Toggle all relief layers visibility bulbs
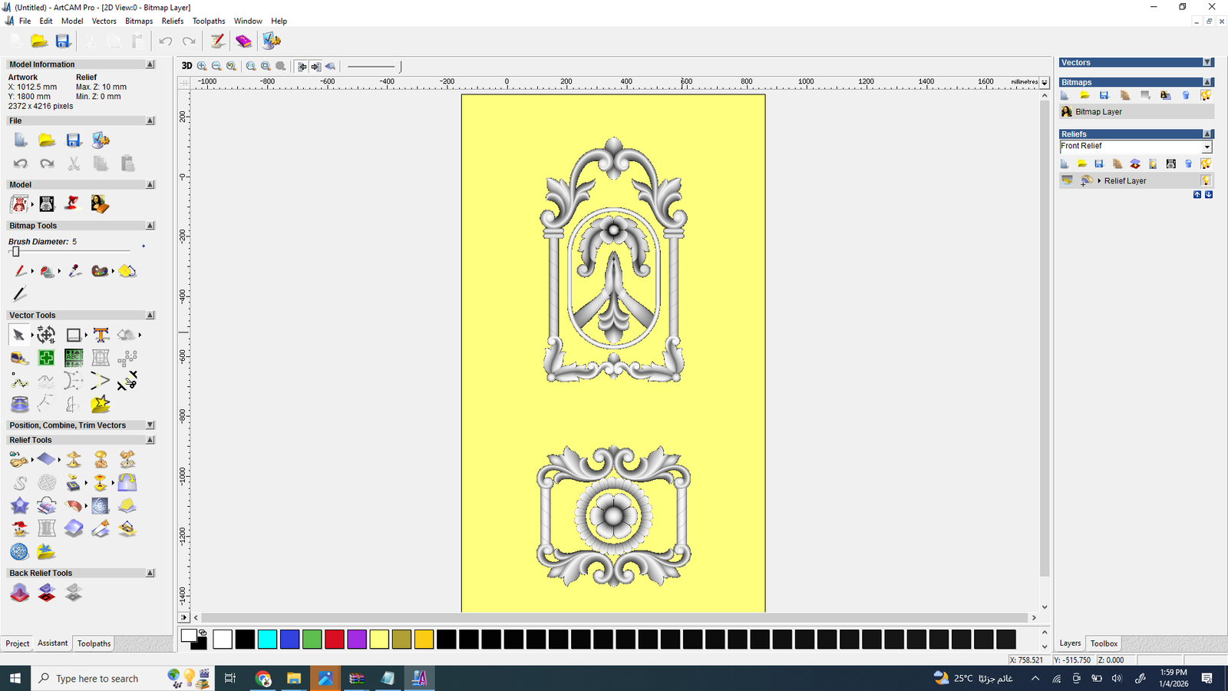1228x691 pixels. point(1206,164)
